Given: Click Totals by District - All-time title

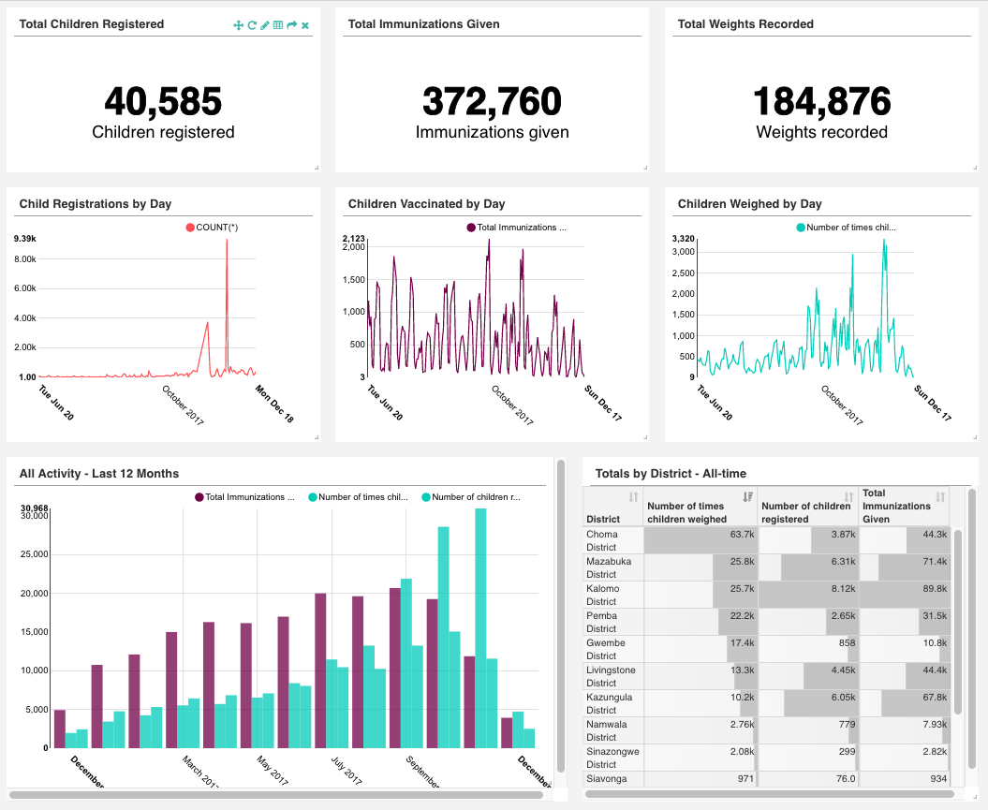Looking at the screenshot, I should tap(671, 474).
